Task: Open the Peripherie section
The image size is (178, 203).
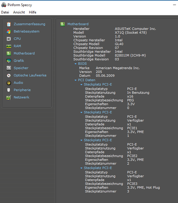Action: click(x=22, y=90)
